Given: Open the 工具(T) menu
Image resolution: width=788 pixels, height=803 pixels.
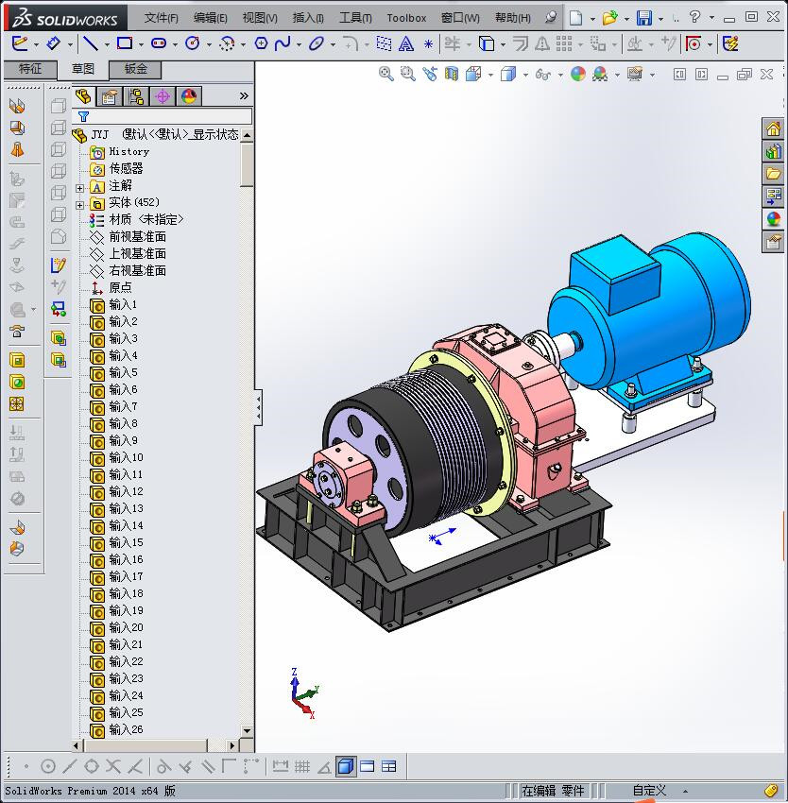Looking at the screenshot, I should [355, 18].
